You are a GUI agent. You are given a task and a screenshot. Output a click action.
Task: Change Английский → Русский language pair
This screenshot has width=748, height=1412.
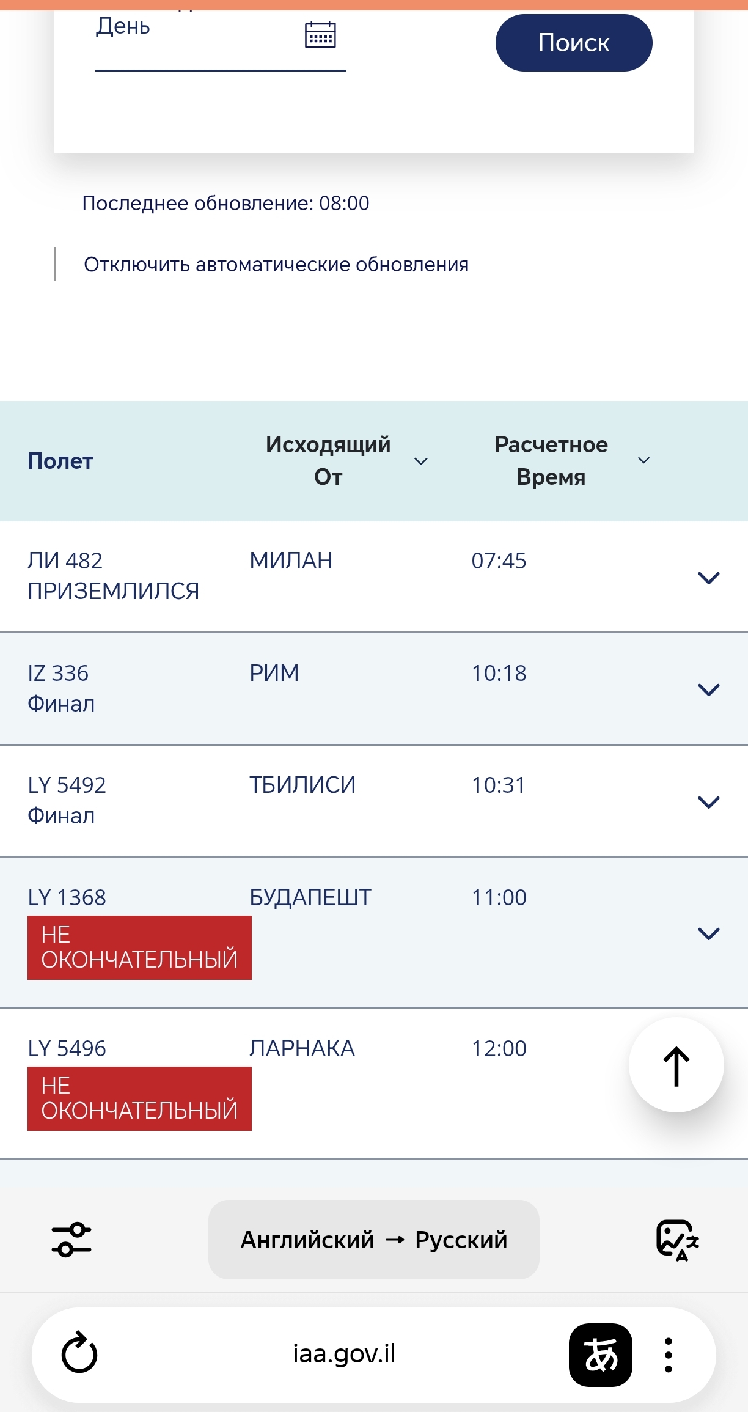(x=373, y=1240)
